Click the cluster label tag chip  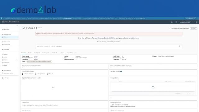tap(39, 62)
